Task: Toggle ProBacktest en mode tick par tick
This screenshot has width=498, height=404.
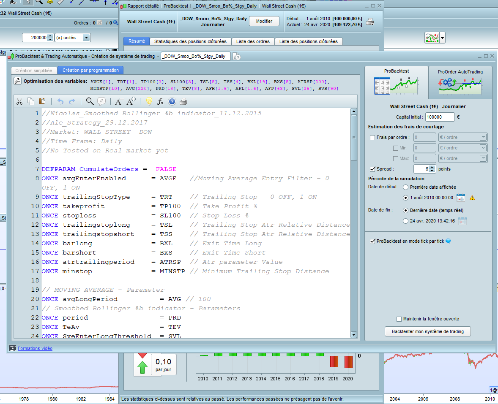Action: (372, 241)
